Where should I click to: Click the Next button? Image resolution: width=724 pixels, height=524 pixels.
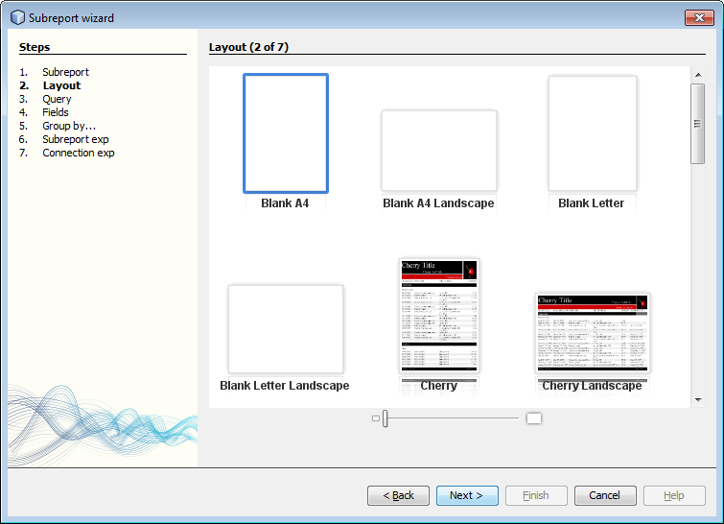pyautogui.click(x=467, y=495)
